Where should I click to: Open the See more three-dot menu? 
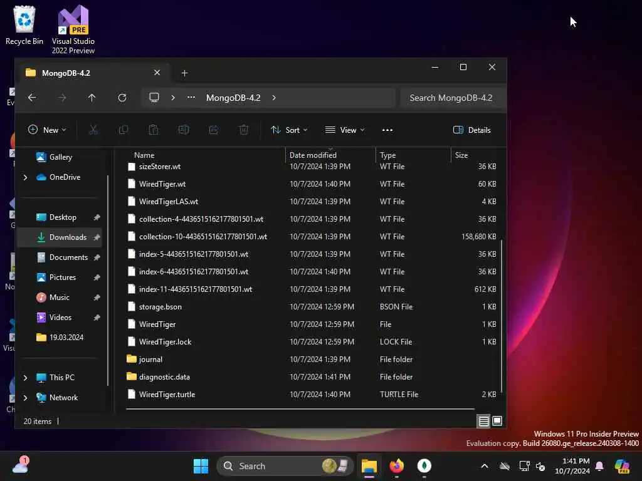click(x=387, y=130)
